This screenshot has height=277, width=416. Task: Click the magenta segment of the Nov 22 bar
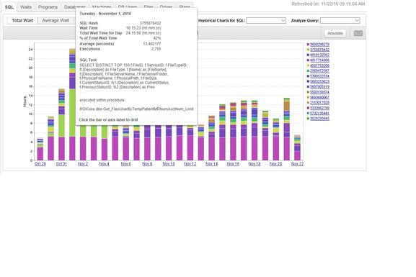coord(298,155)
